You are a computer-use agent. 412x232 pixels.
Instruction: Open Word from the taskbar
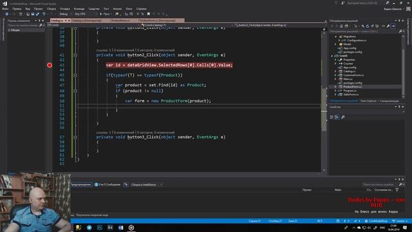tap(120, 227)
